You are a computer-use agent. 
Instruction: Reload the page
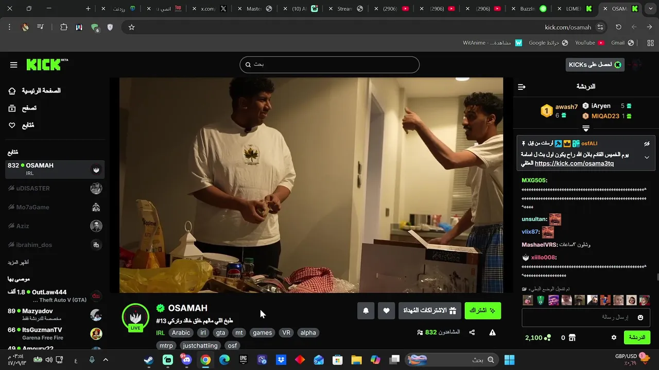[x=618, y=27]
